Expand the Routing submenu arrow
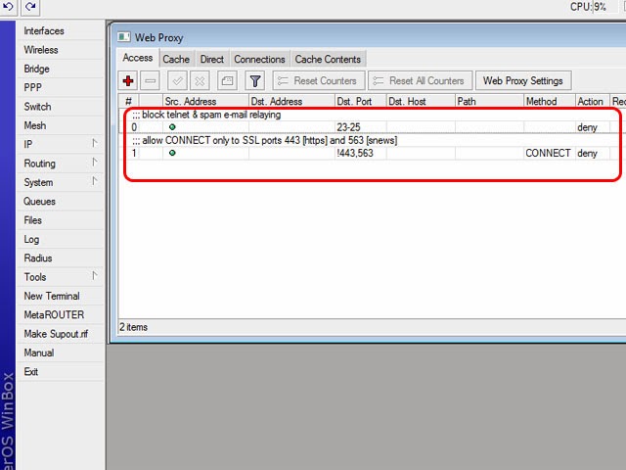Screen dimensions: 626x470 coord(94,162)
